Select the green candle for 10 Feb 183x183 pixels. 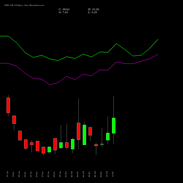click(108, 137)
